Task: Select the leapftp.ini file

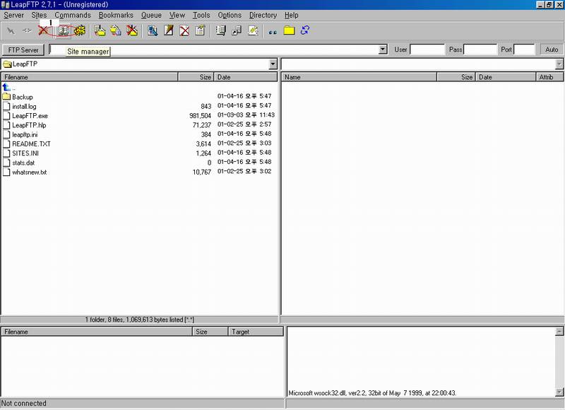Action: click(x=25, y=134)
